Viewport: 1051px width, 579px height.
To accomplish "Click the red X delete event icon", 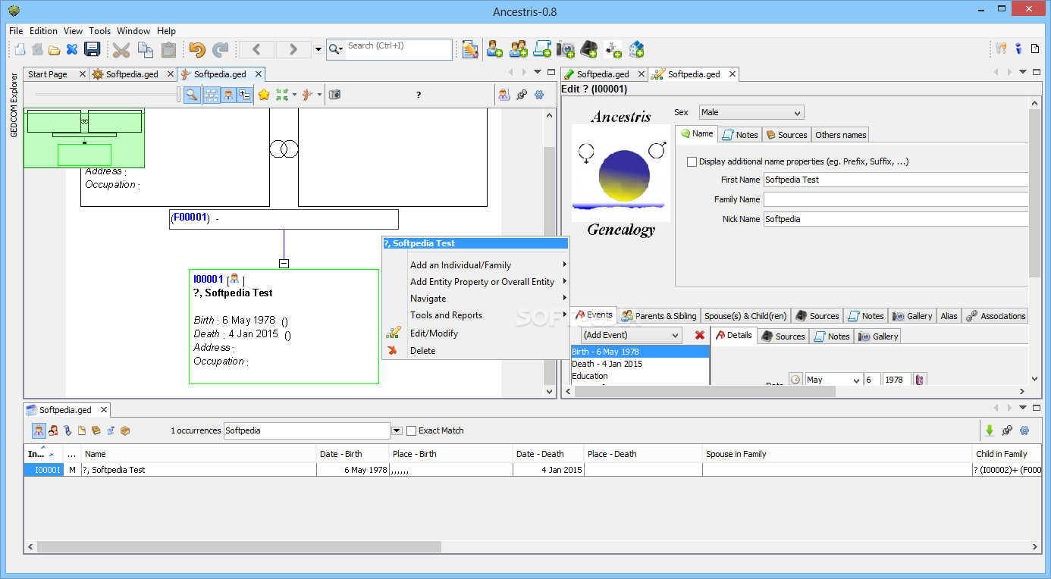I will pyautogui.click(x=700, y=335).
